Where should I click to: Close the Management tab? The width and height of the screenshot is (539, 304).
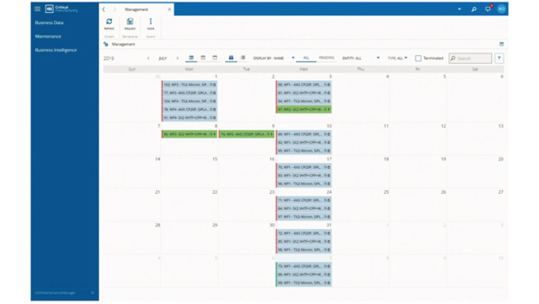point(169,9)
